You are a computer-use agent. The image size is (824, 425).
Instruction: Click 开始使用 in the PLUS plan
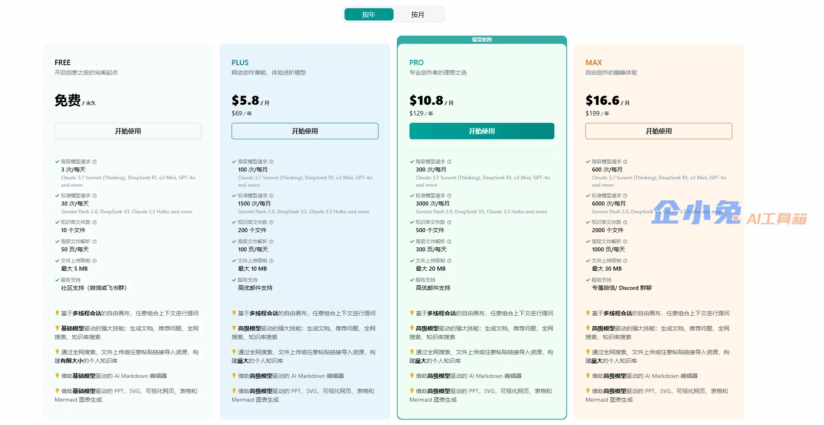(305, 131)
